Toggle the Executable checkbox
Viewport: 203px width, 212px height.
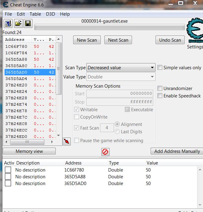click(x=127, y=109)
